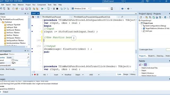Collapse the btnSquareRootClick procedure code fold
Image resolution: width=170 pixels, height=95 pixels.
coord(43,20)
